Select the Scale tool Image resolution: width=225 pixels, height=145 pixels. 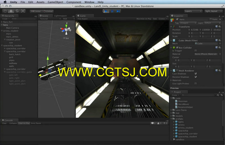[23, 11]
